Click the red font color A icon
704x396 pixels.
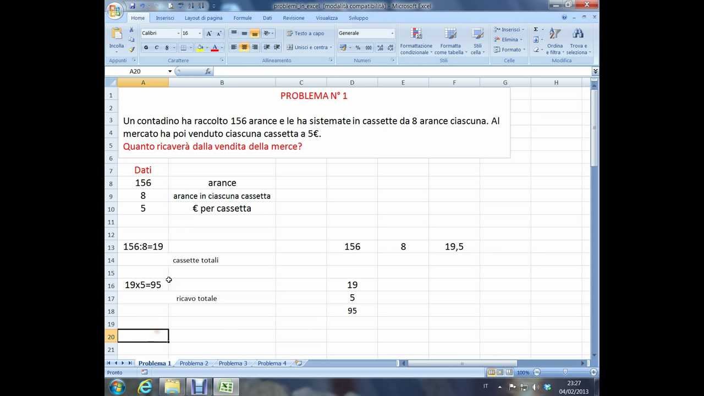coord(215,47)
